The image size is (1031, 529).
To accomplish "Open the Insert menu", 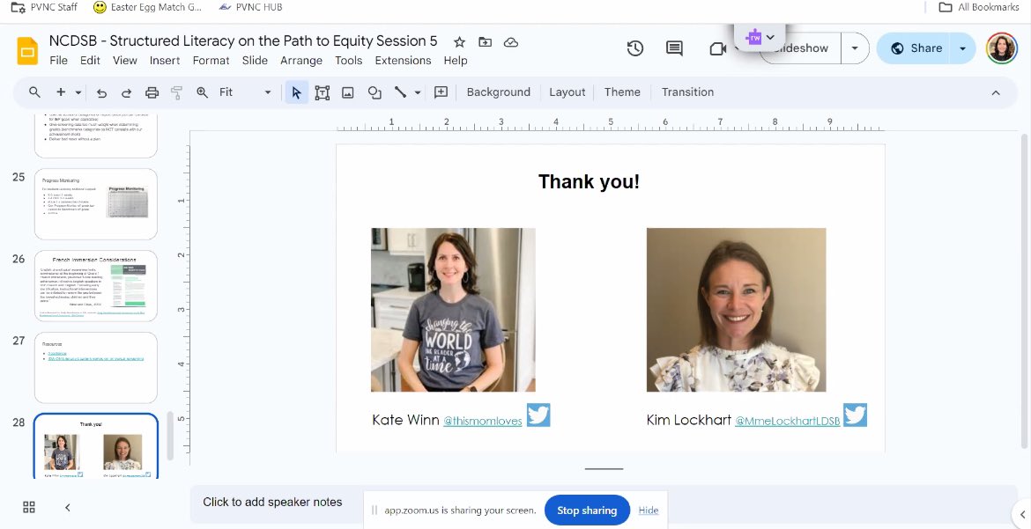I will click(165, 61).
